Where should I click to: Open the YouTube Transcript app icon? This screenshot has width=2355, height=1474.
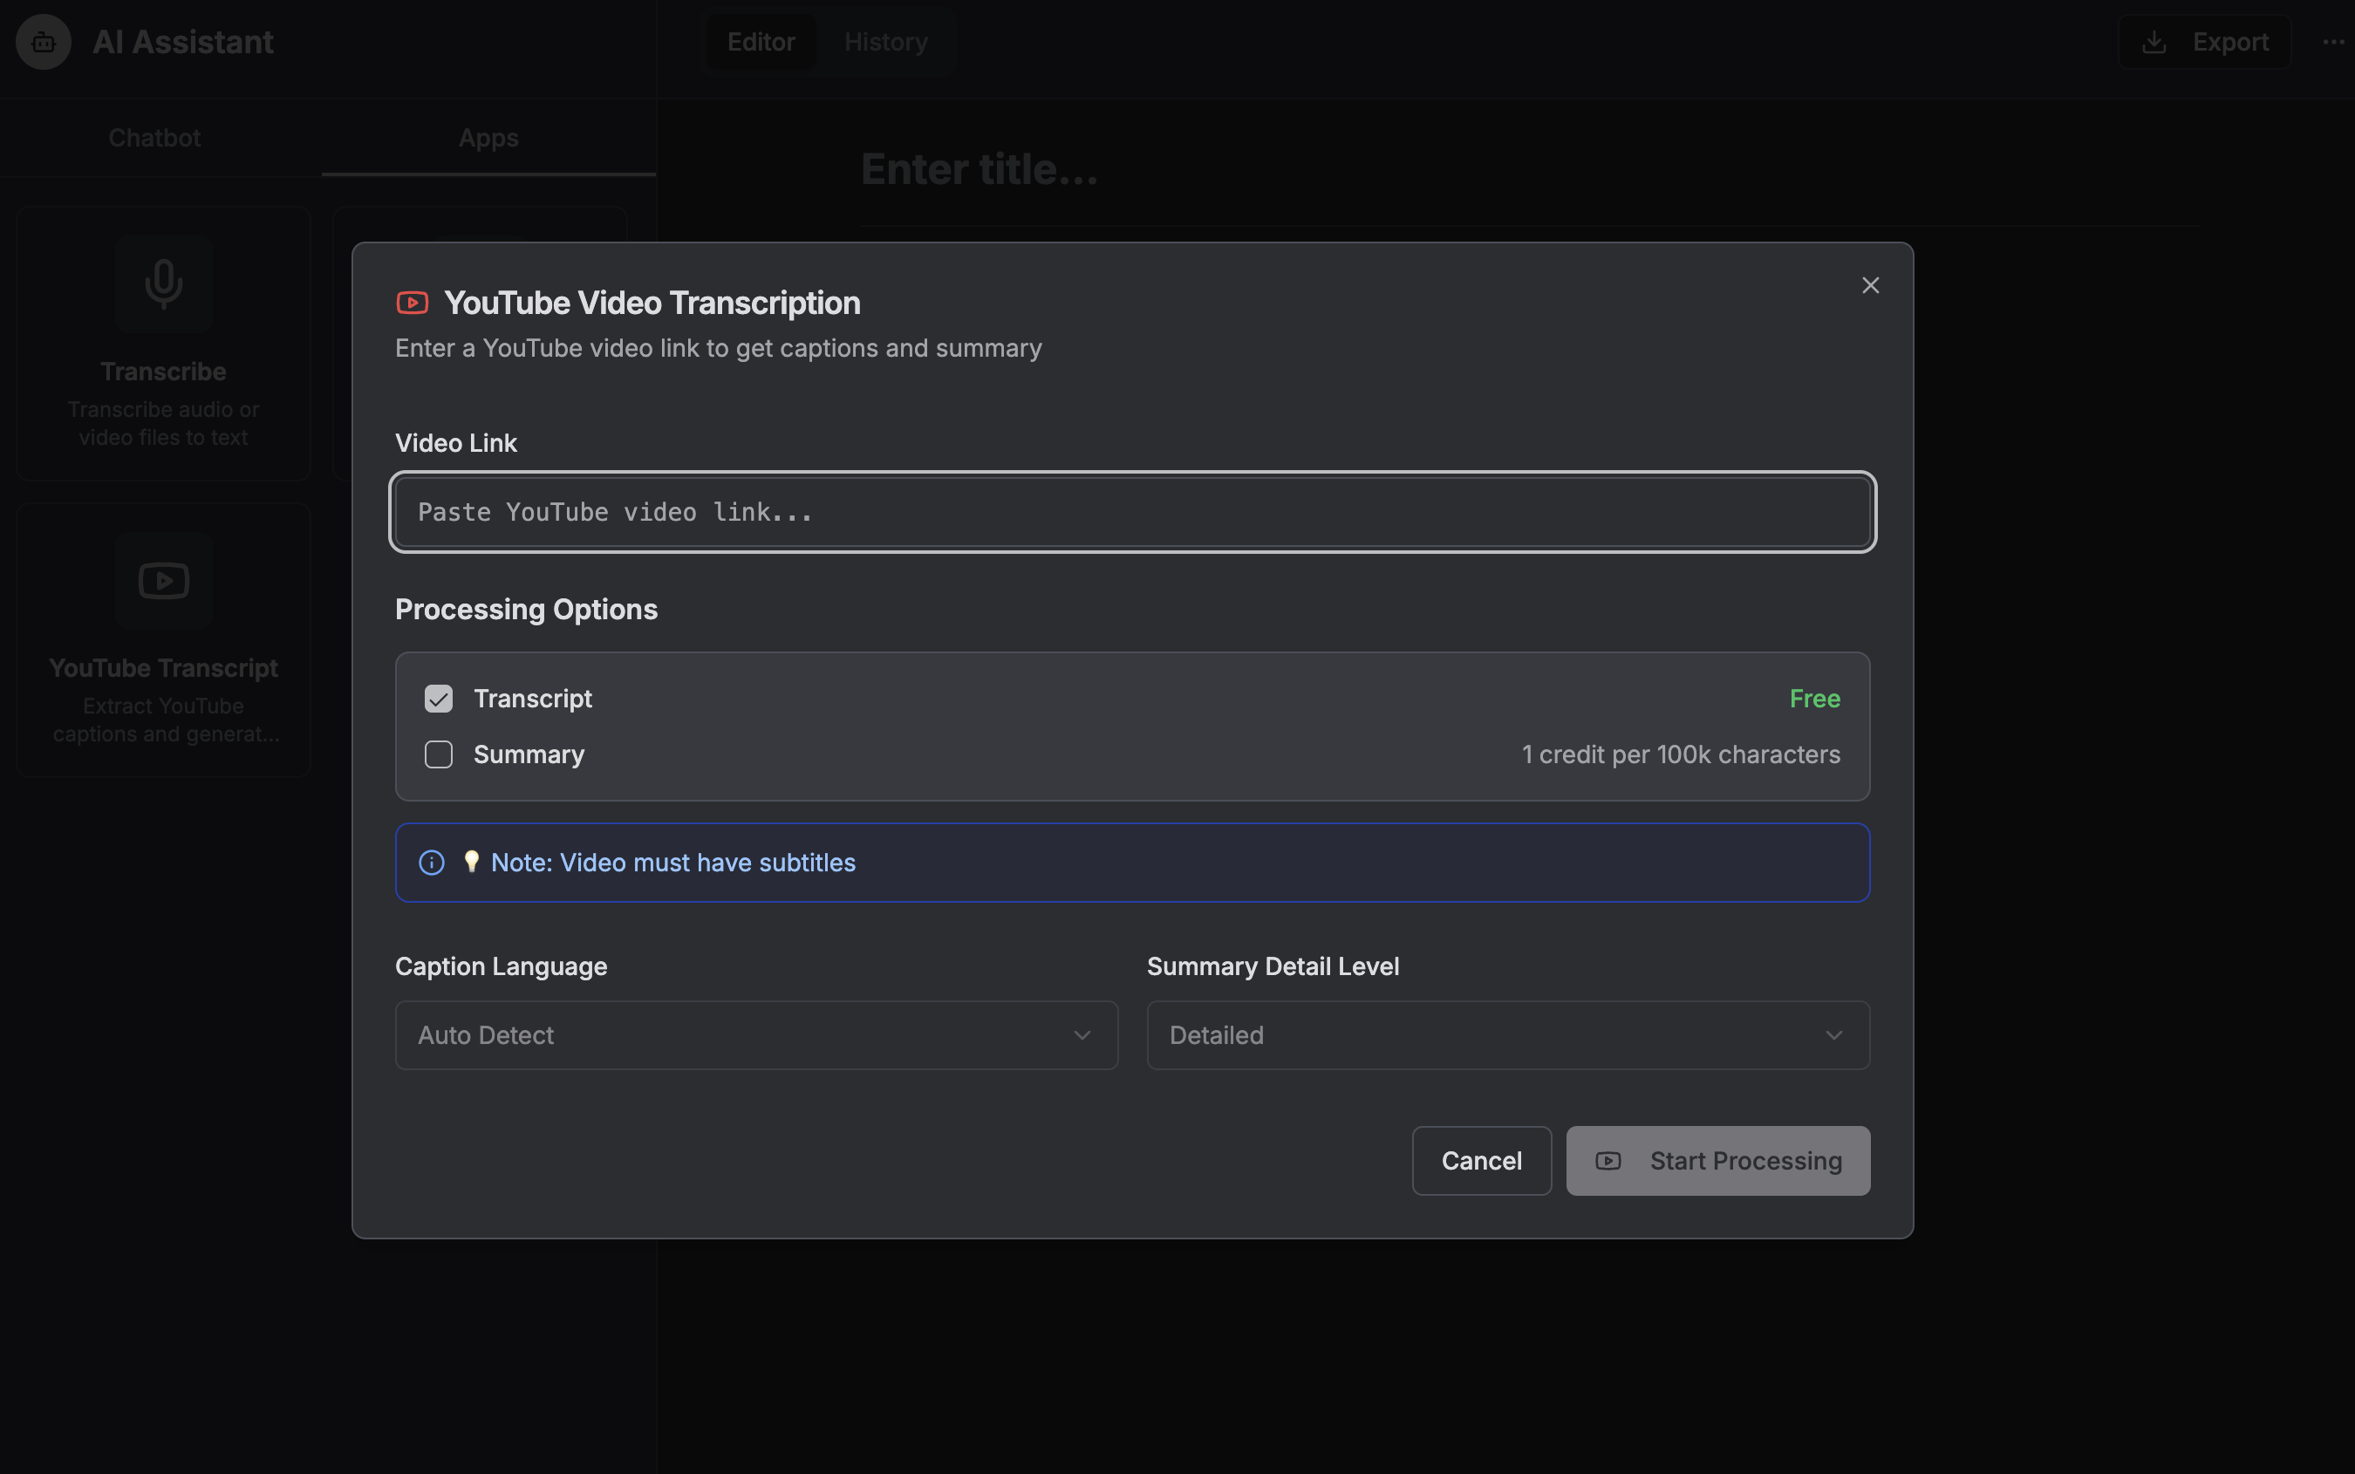163,580
